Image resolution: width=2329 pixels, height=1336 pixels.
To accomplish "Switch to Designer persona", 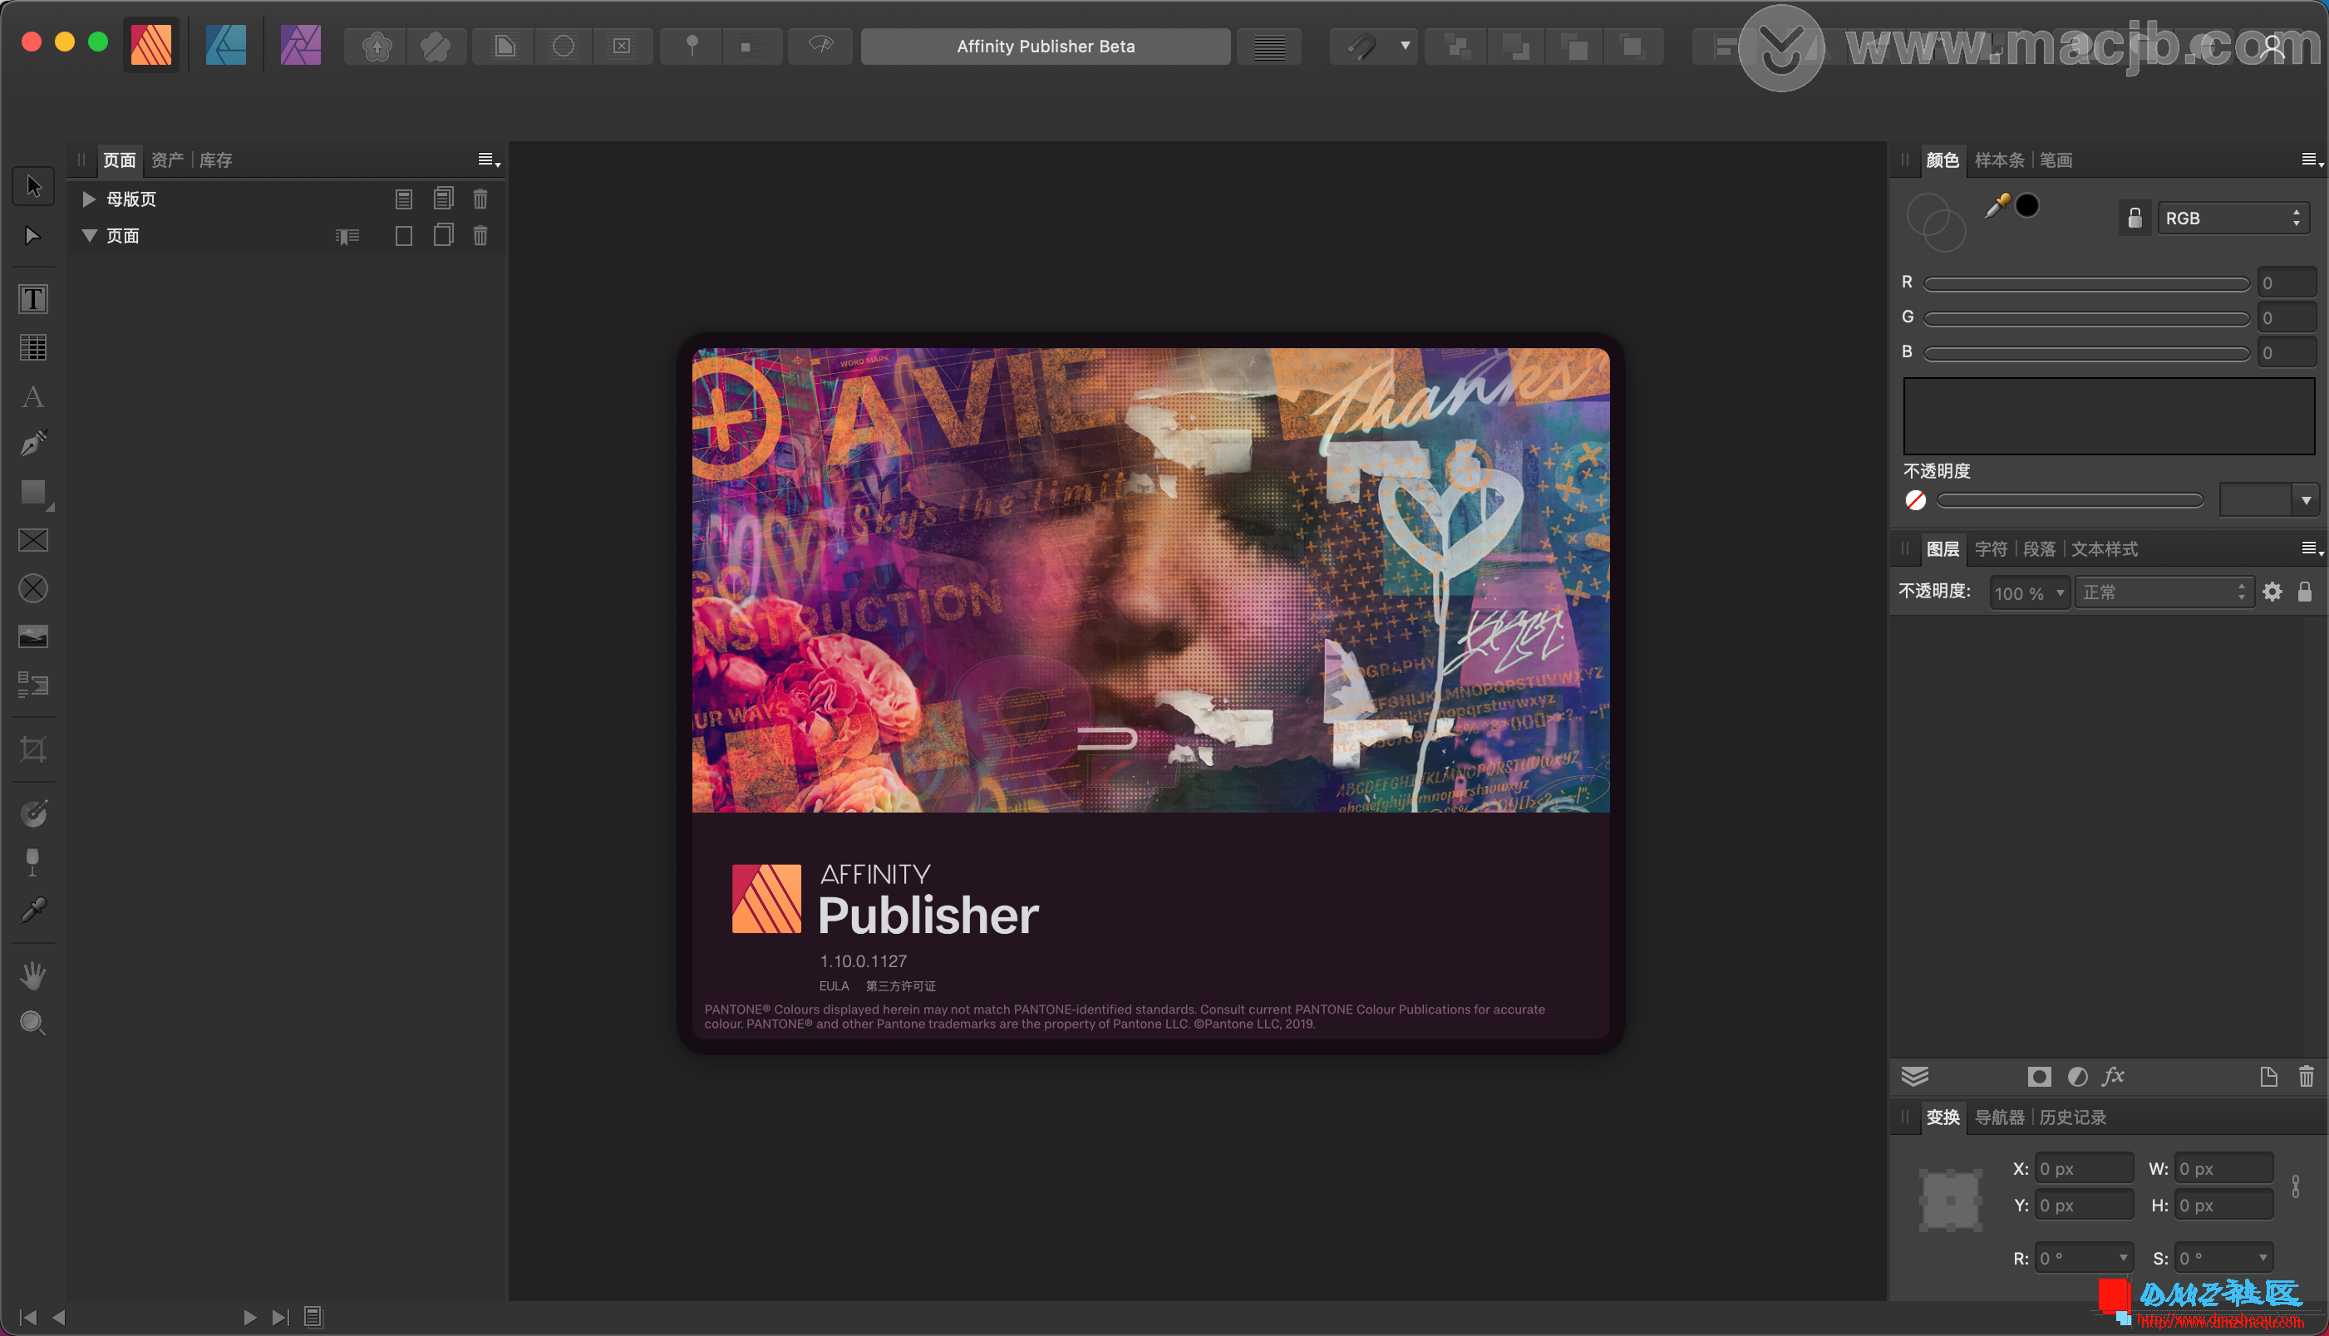I will click(x=226, y=45).
